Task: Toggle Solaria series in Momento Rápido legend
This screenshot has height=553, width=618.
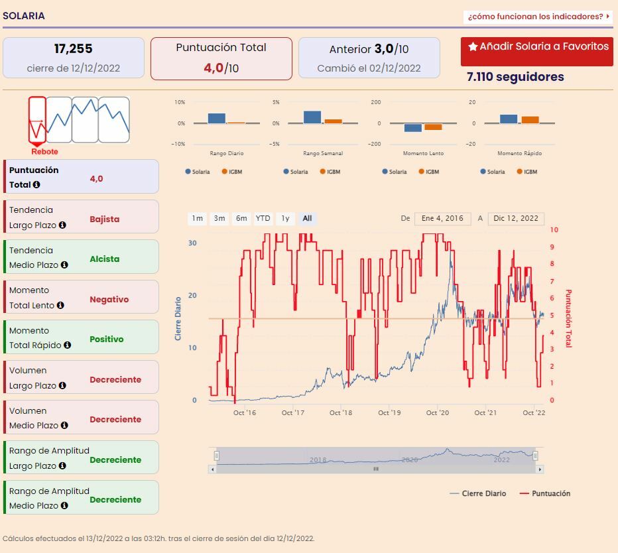Action: (x=493, y=172)
